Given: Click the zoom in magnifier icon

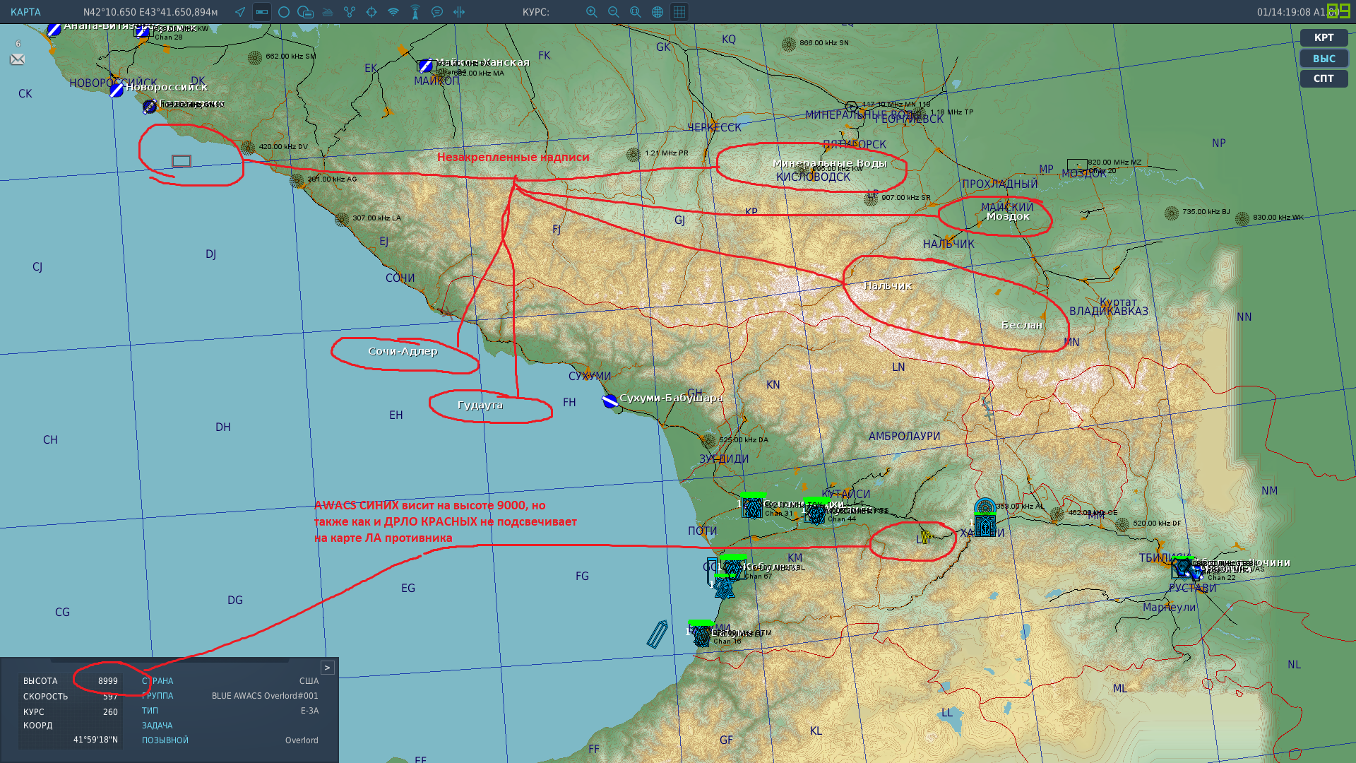Looking at the screenshot, I should pos(592,12).
